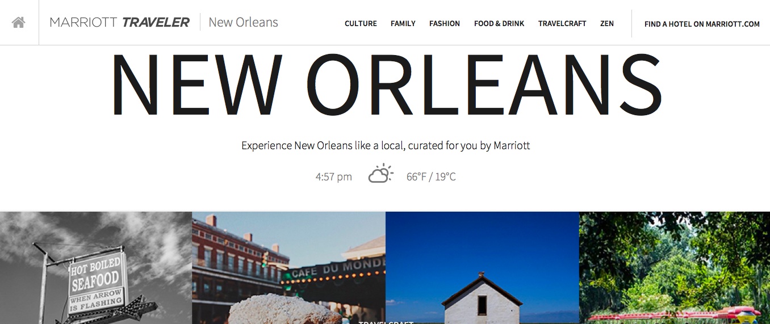Click the 66°F / 19°C temperature
This screenshot has width=770, height=324.
tap(431, 177)
